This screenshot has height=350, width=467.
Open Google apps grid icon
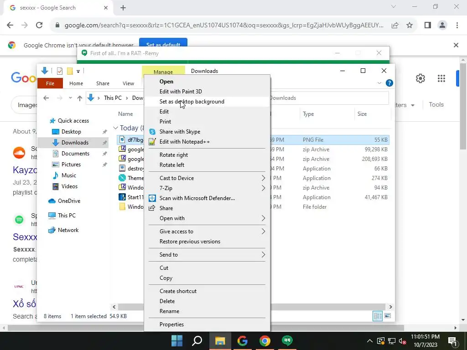441,78
